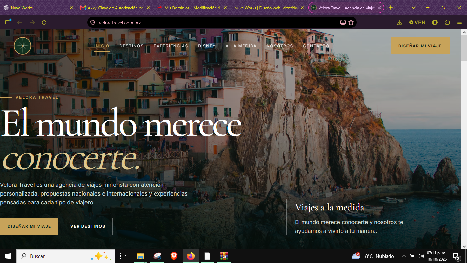This screenshot has width=467, height=263.
Task: Click the VER DESTINOS button
Action: [88, 226]
